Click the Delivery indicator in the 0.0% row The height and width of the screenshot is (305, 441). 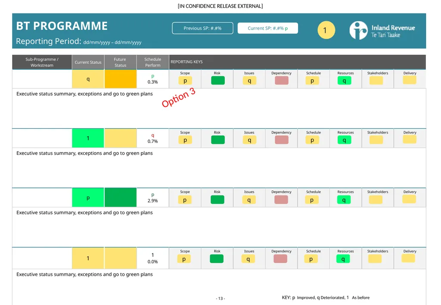tap(408, 258)
